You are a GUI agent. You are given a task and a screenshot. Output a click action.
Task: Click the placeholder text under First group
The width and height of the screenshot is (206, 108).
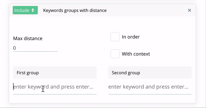53,87
